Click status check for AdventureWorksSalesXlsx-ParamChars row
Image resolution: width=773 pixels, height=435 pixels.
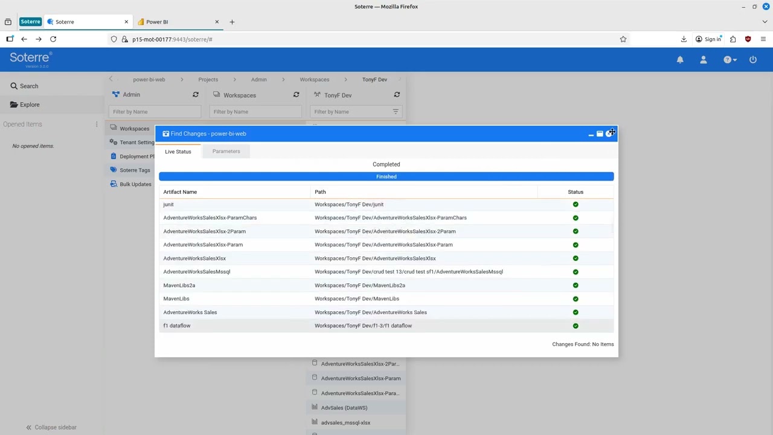coord(576,217)
